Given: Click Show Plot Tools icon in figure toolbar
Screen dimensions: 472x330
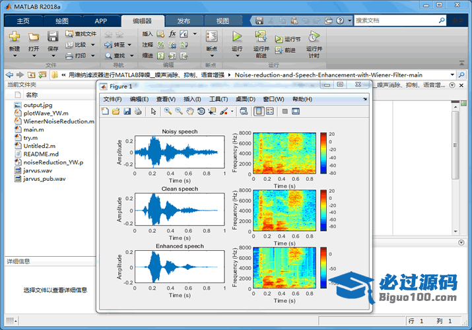Looking at the screenshot, I should point(296,112).
